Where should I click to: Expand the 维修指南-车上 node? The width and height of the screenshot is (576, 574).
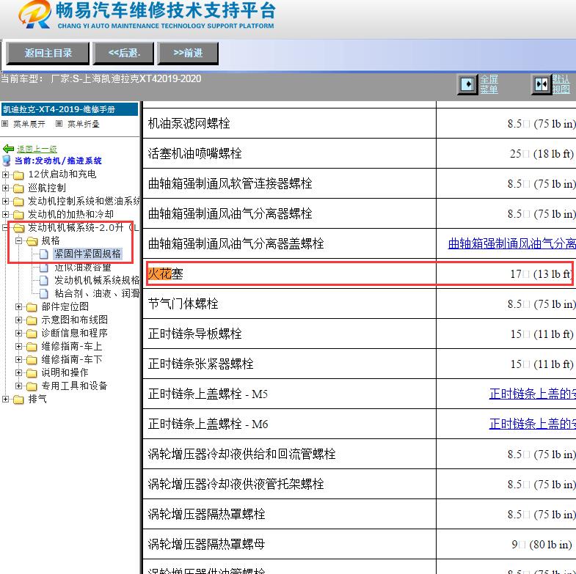point(18,347)
